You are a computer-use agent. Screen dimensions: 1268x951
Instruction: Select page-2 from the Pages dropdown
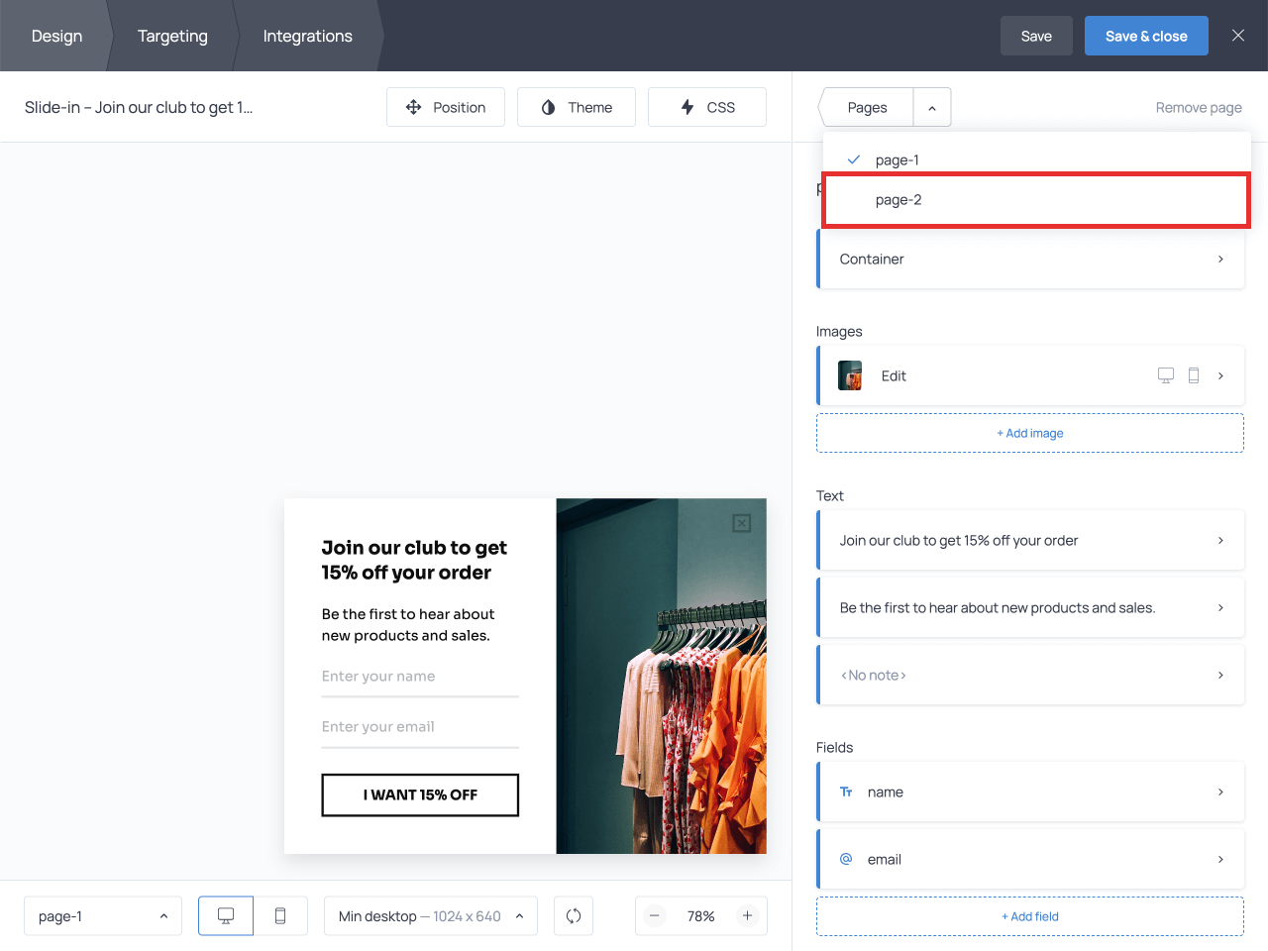coord(1036,200)
